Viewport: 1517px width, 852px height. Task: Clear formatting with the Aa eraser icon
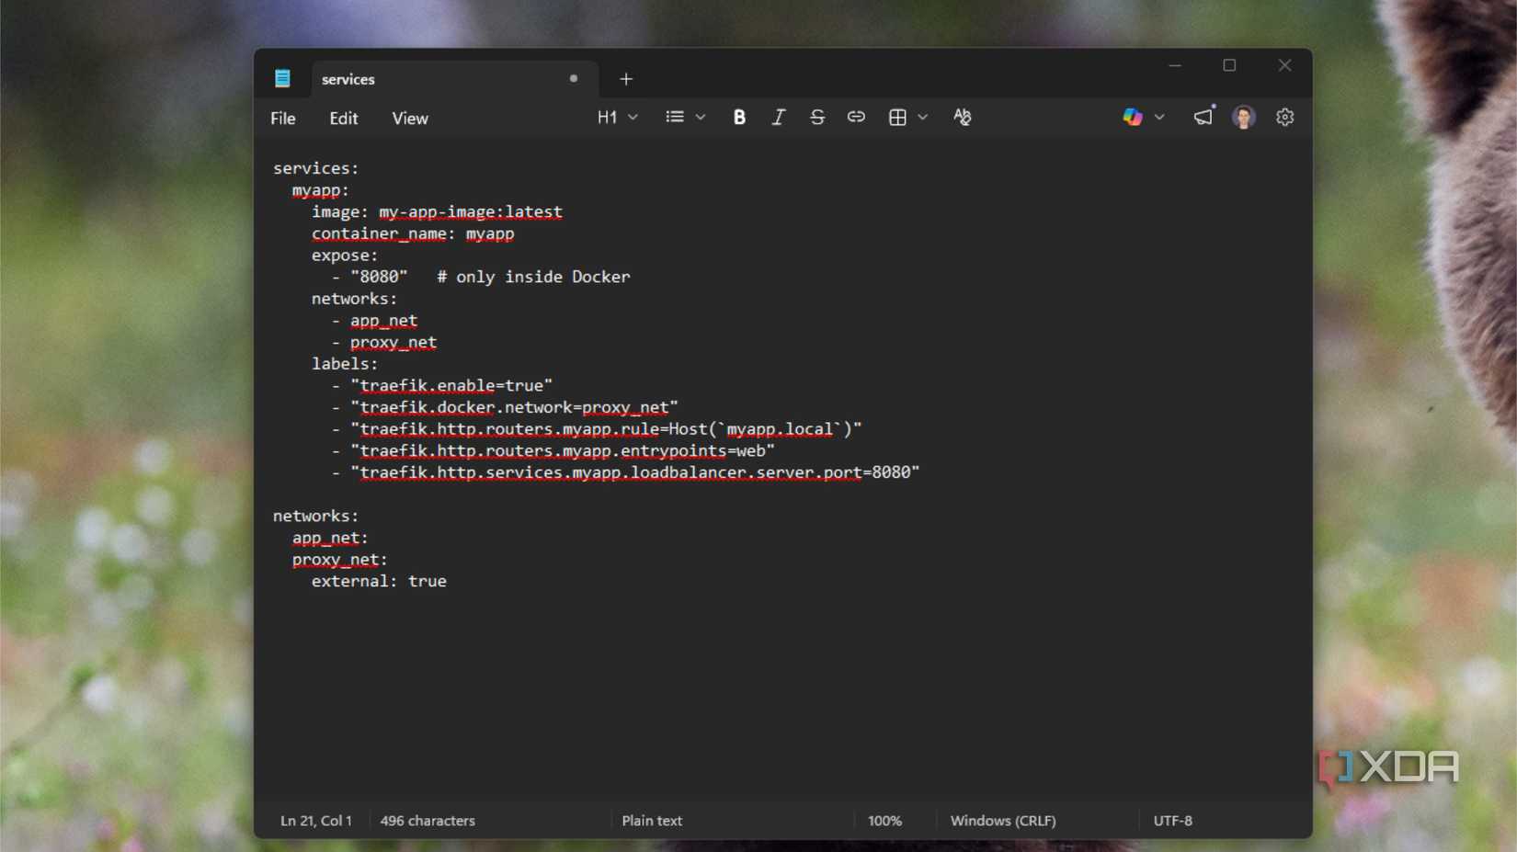point(962,118)
